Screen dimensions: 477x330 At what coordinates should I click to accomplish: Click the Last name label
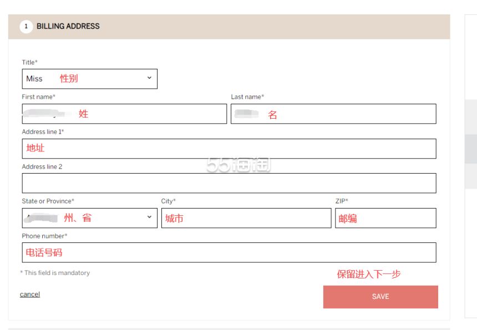(x=247, y=97)
